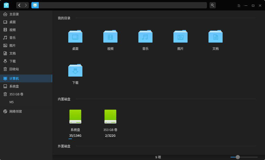Click the forward navigation arrow
The image size is (265, 160).
(x=26, y=5)
